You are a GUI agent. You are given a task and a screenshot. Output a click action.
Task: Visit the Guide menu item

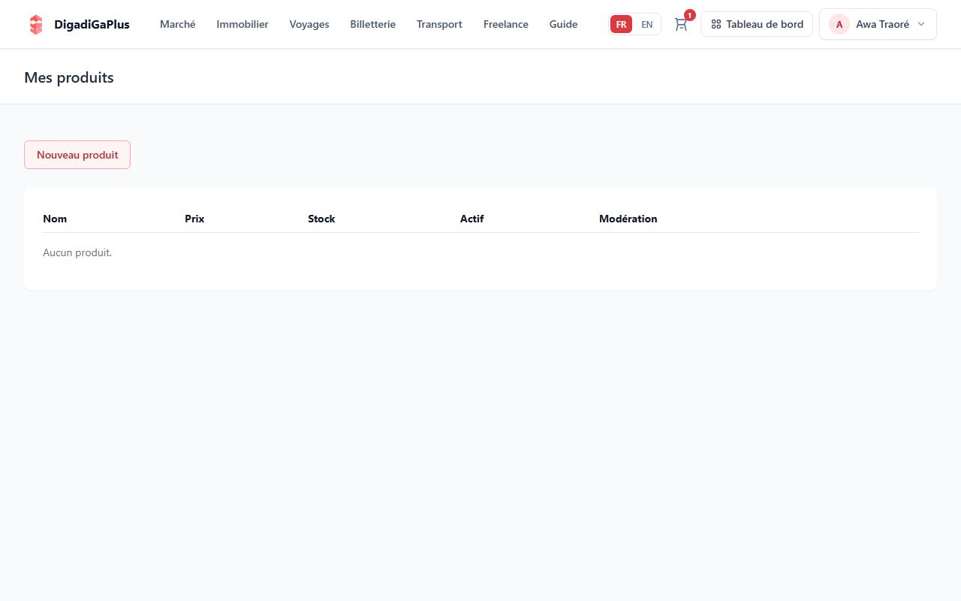[564, 24]
